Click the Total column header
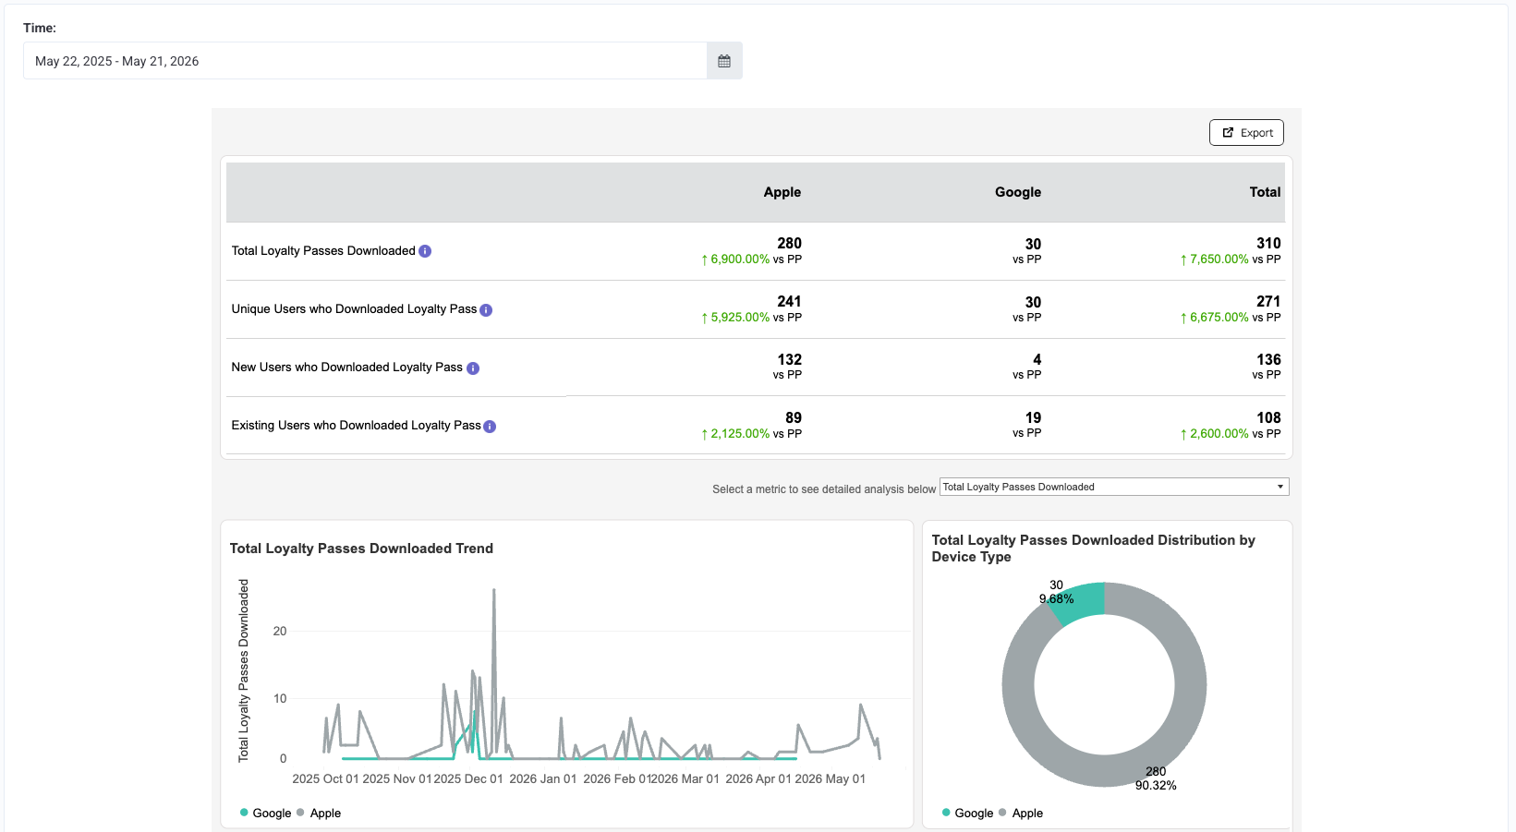1516x832 pixels. pyautogui.click(x=1265, y=192)
